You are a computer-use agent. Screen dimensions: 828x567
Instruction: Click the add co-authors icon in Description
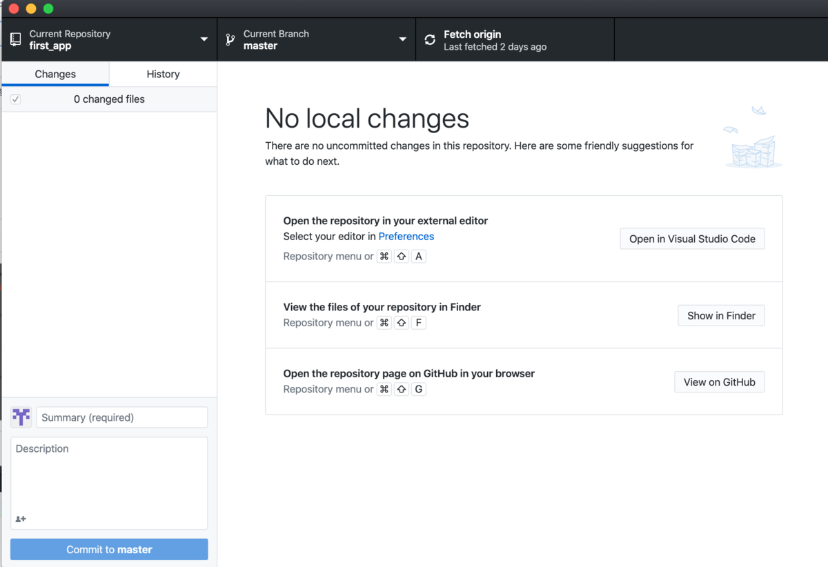(x=21, y=519)
